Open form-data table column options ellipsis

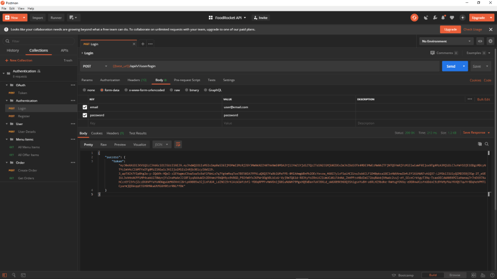[x=470, y=99]
